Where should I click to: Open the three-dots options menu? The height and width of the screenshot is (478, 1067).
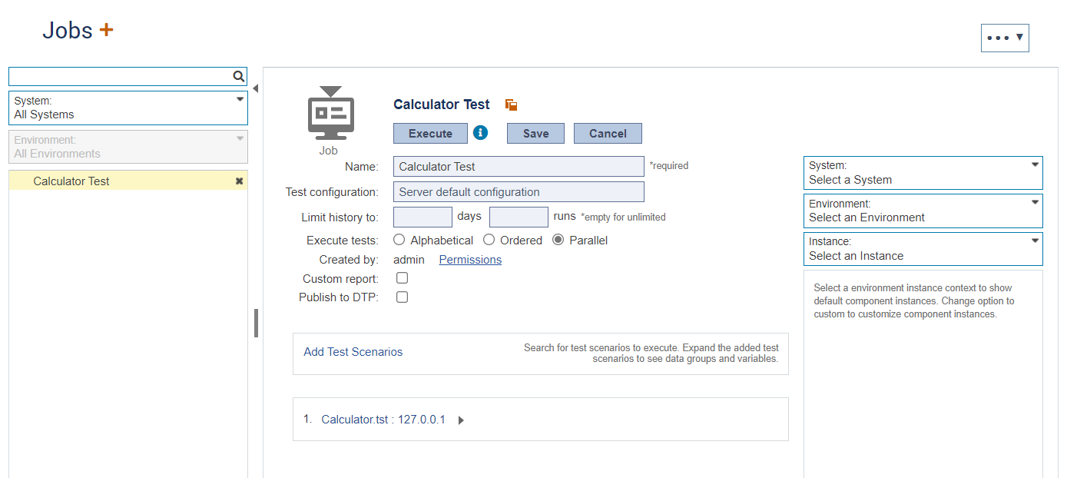[1005, 38]
